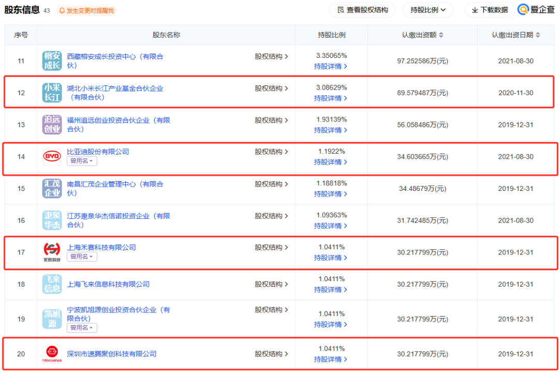Open 上海禾赛科技有限公司 company link
Screen dimensions: 559x373
pyautogui.click(x=101, y=247)
